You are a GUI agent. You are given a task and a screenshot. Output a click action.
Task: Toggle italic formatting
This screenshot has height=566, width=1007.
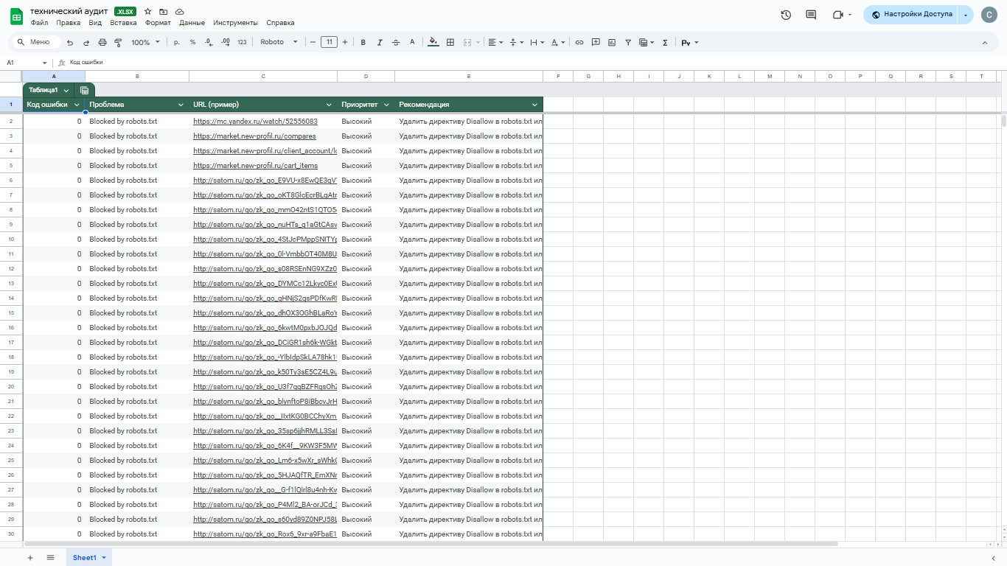380,43
